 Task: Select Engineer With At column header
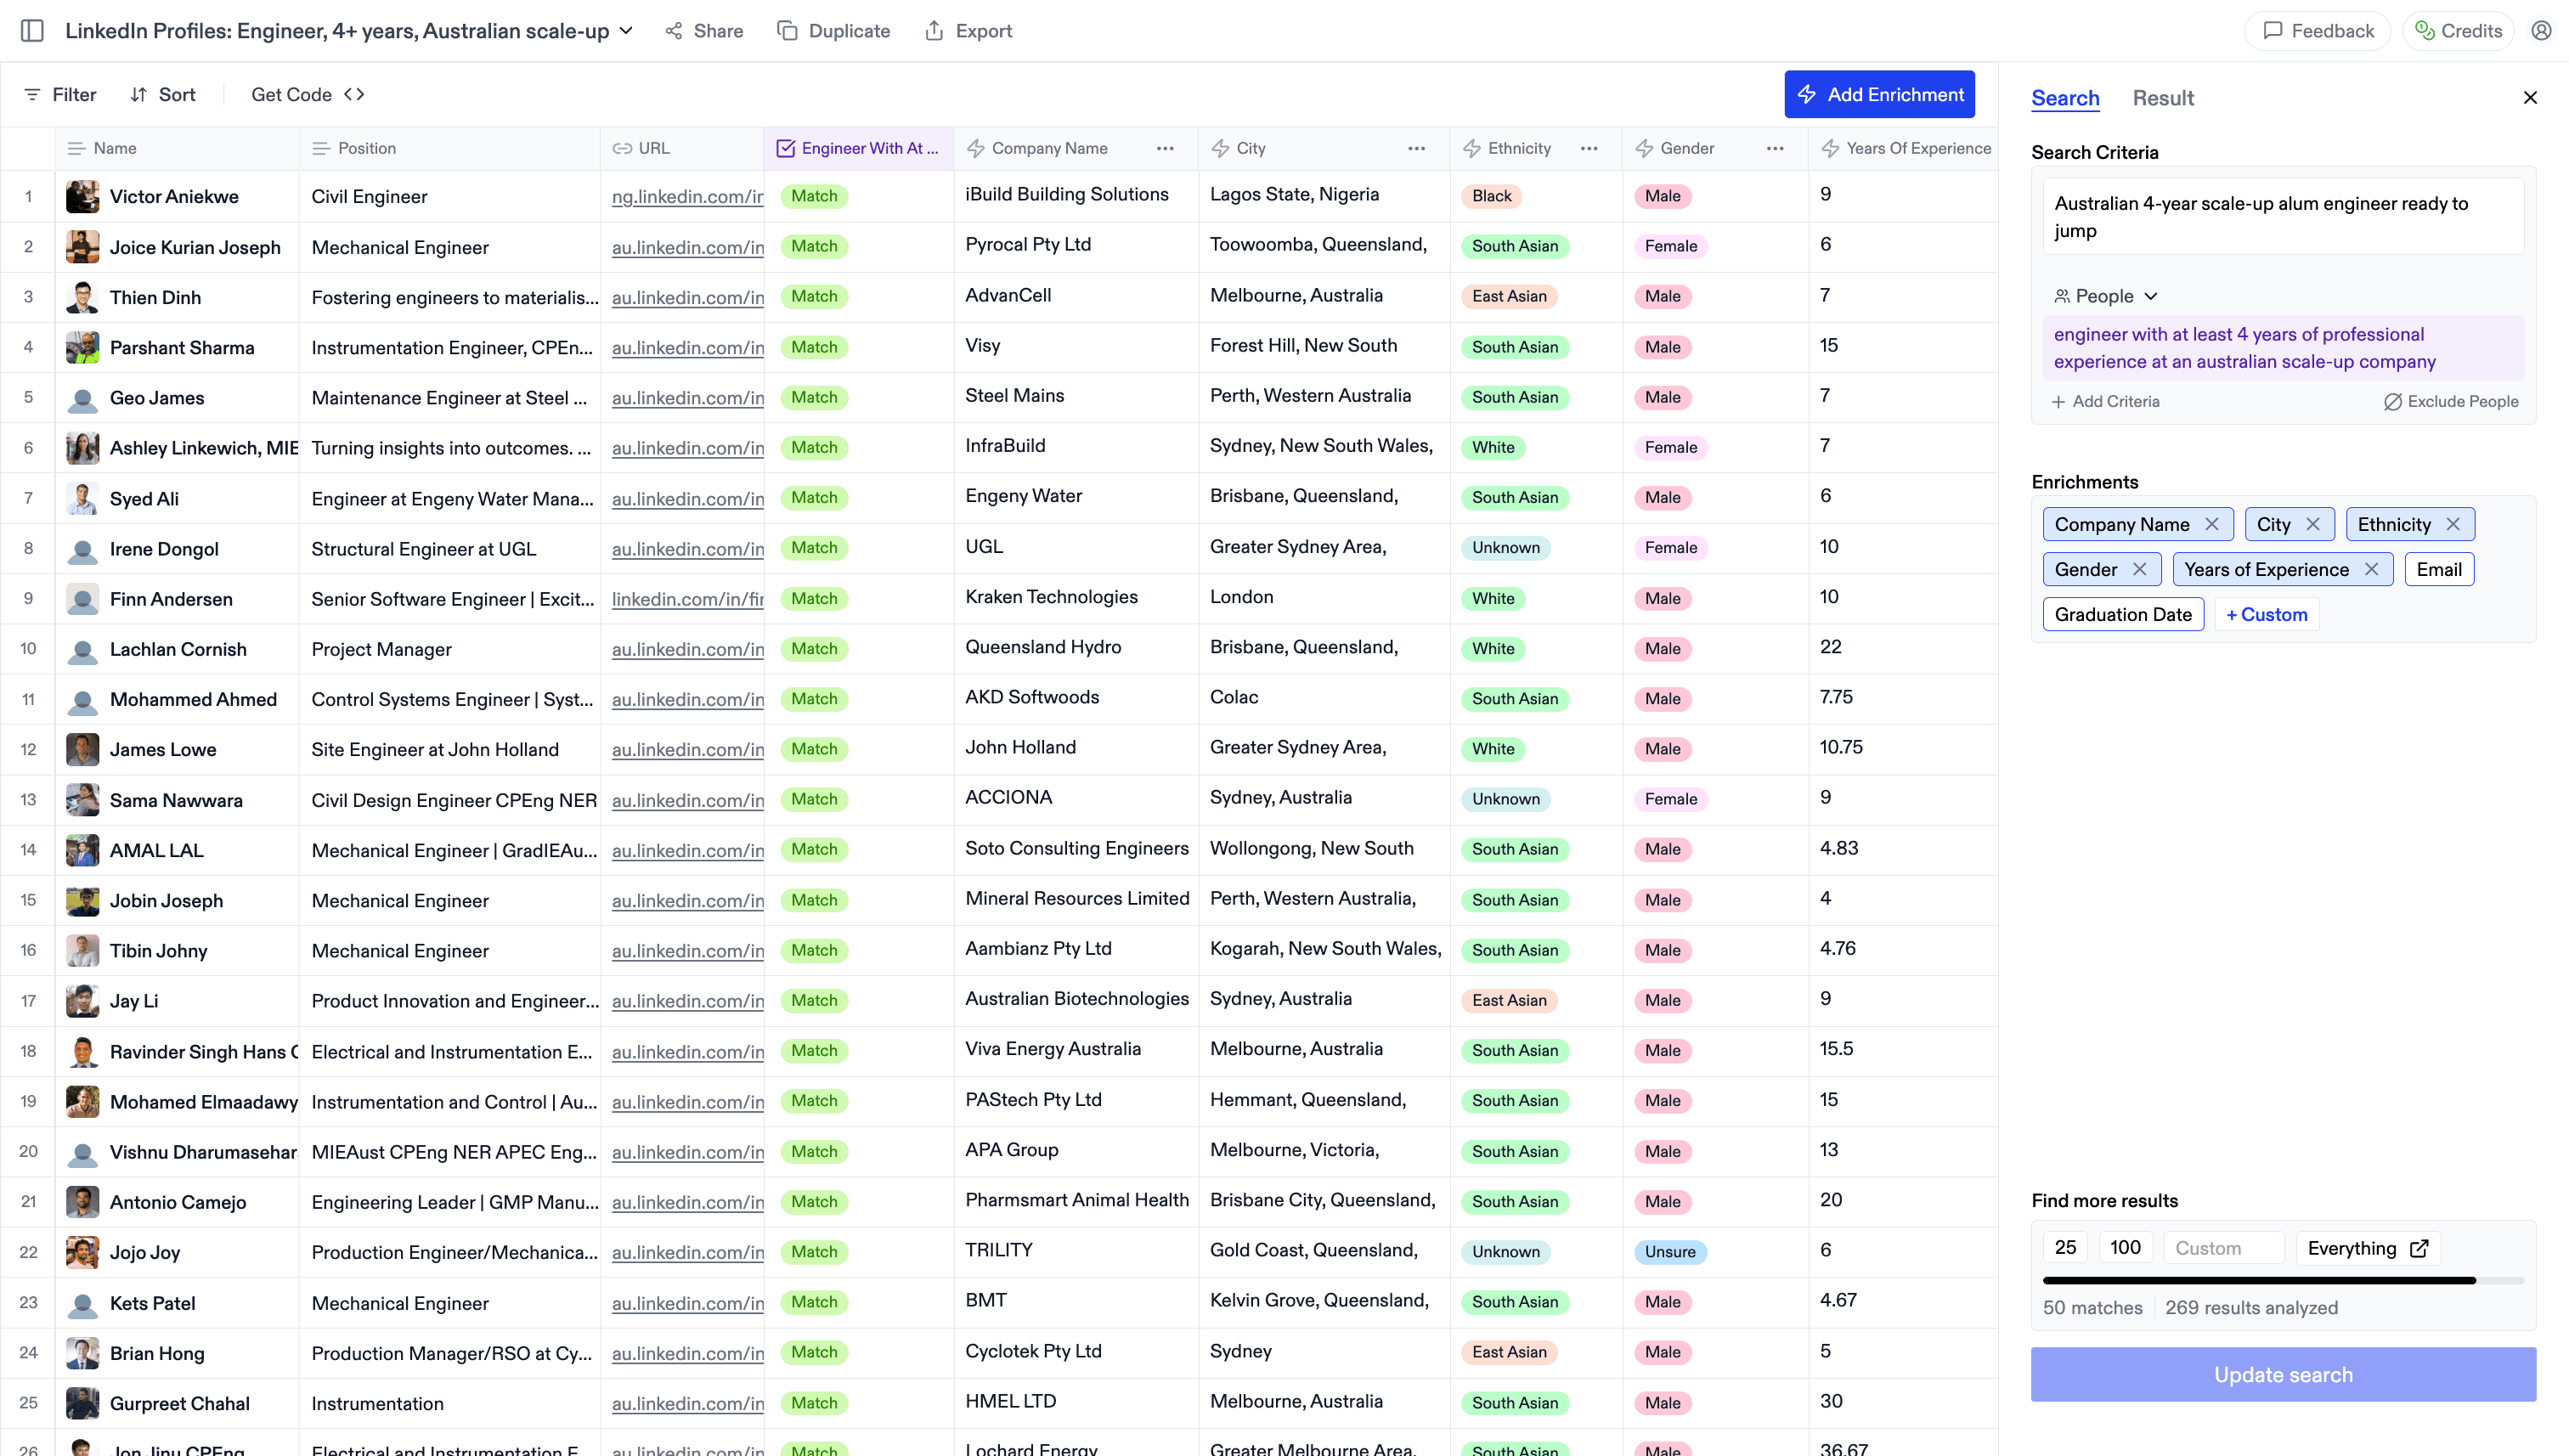click(x=858, y=148)
